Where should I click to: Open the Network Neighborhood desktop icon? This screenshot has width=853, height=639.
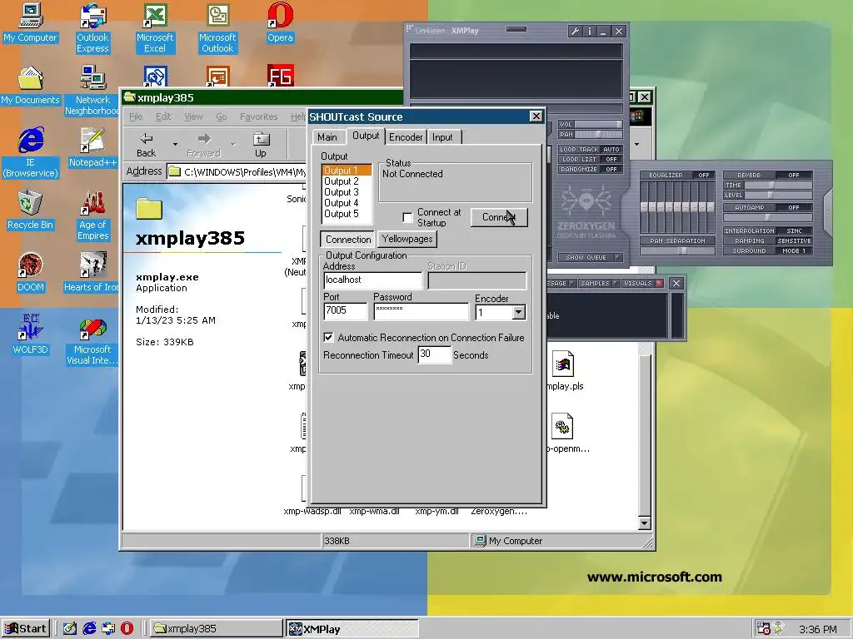92,90
